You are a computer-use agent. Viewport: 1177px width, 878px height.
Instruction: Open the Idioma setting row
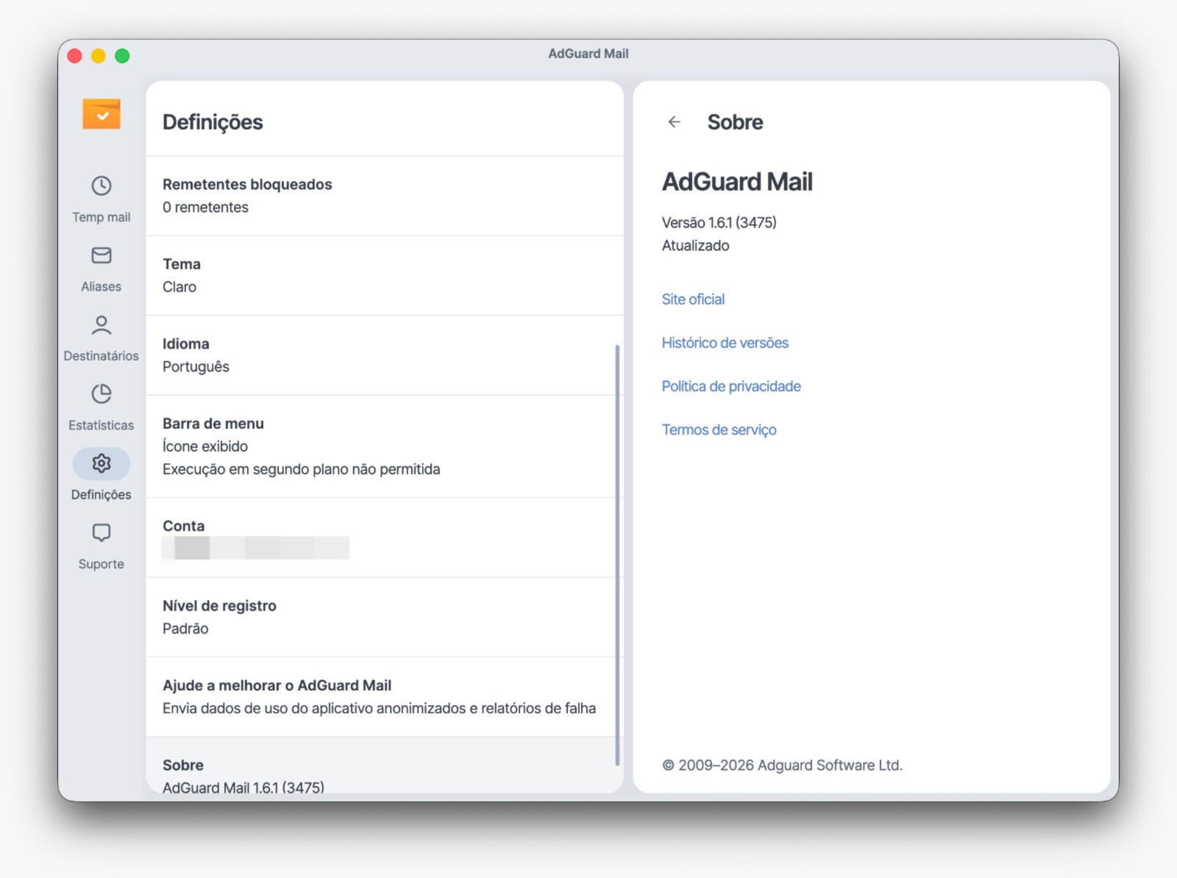point(385,355)
